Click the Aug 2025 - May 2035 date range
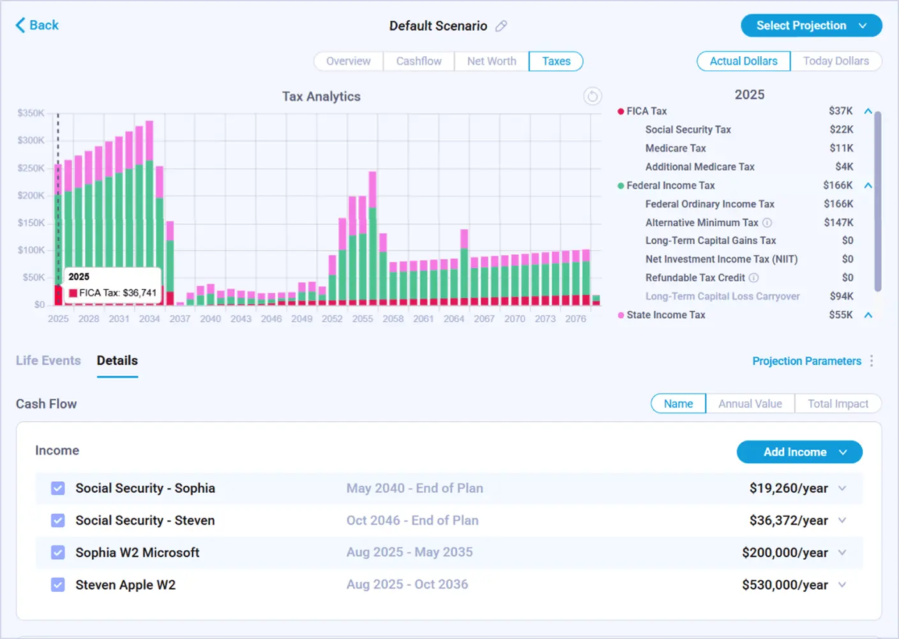Image resolution: width=899 pixels, height=639 pixels. (x=410, y=552)
